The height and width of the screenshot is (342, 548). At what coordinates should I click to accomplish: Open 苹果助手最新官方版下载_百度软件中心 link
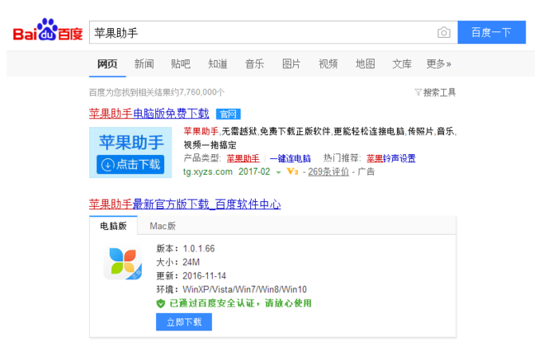(185, 204)
